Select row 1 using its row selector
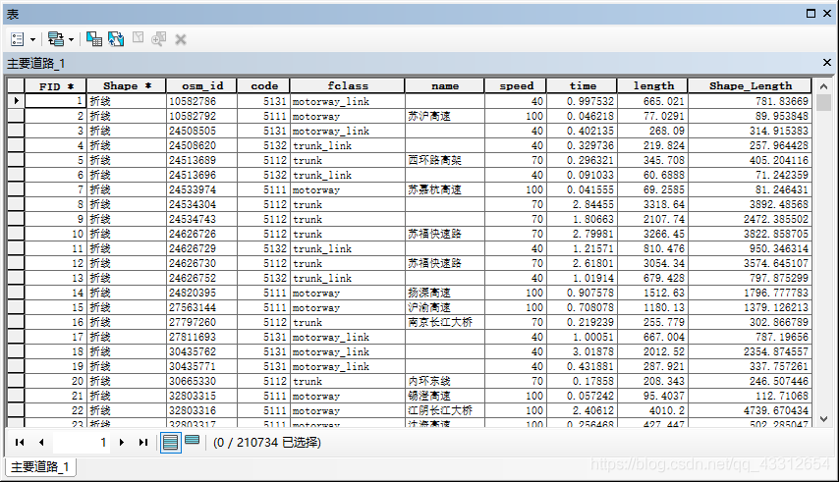 pos(16,101)
